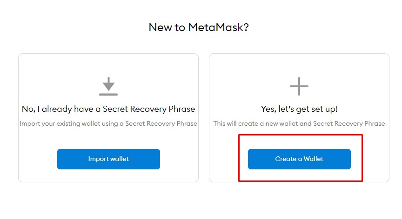Click the word "MetaMask?" in the page heading
Image resolution: width=402 pixels, height=219 pixels.
(x=219, y=27)
